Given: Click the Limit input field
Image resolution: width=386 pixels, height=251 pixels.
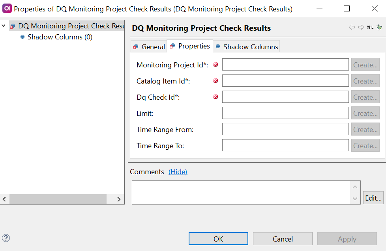Looking at the screenshot, I should pyautogui.click(x=285, y=113).
